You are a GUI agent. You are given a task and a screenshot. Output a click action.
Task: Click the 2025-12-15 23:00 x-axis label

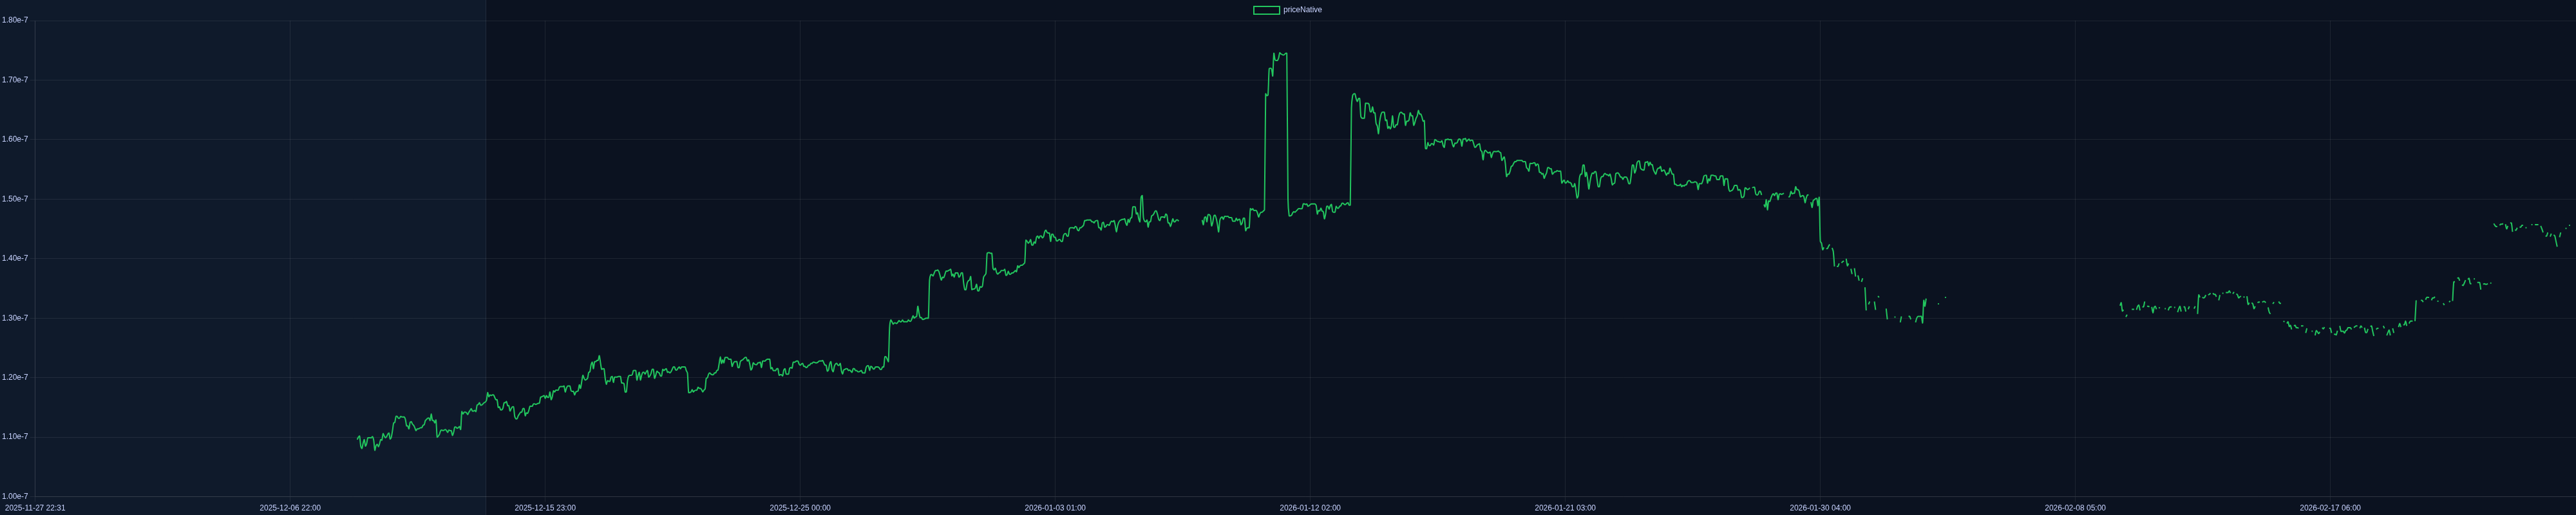[x=545, y=508]
